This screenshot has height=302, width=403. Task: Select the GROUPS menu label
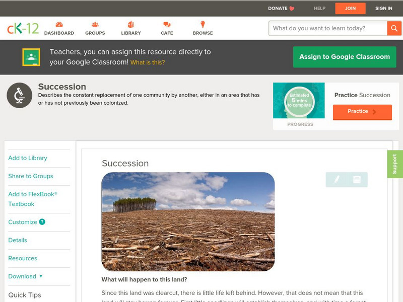click(x=95, y=33)
